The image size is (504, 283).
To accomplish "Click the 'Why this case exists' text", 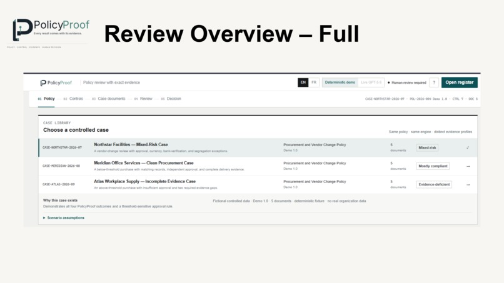I will tap(60, 201).
